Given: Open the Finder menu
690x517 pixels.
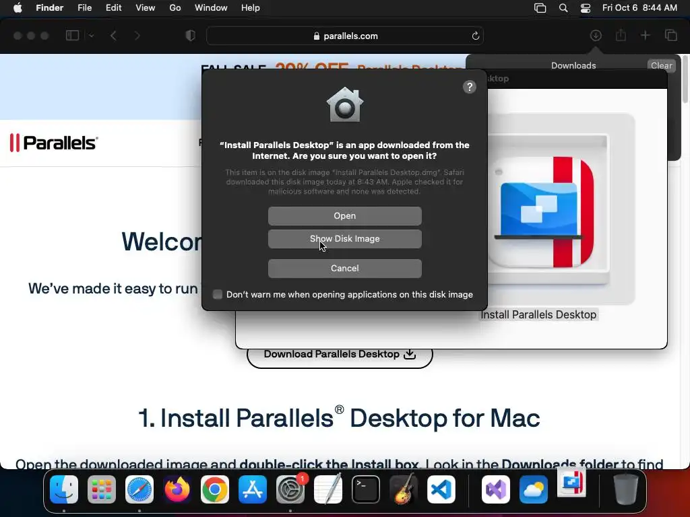Looking at the screenshot, I should coord(49,8).
